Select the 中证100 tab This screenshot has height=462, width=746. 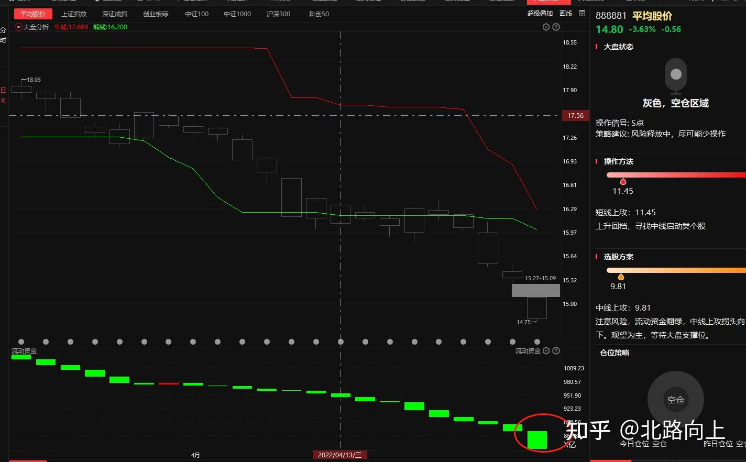(196, 14)
